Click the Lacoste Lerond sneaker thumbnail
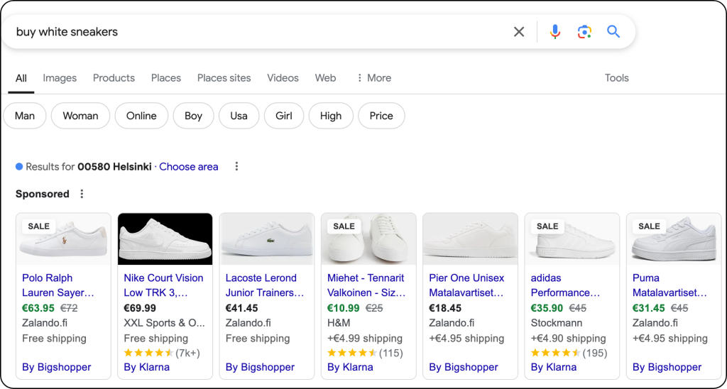The height and width of the screenshot is (389, 727). click(266, 239)
